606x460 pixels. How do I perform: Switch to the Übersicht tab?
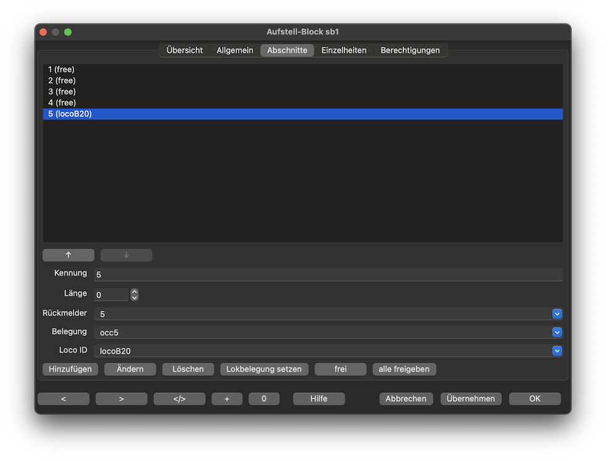point(185,51)
